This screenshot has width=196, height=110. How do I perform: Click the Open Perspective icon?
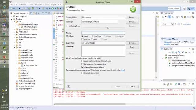[184, 9]
